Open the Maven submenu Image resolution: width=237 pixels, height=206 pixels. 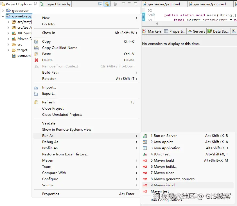pos(87,160)
